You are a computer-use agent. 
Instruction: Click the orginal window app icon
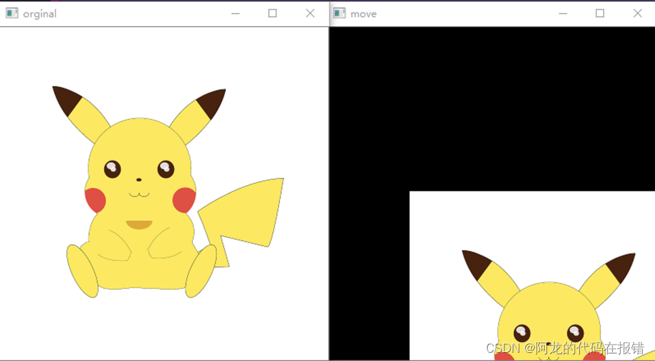[x=12, y=14]
